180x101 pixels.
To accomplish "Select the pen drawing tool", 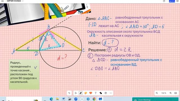I will (x=81, y=93).
